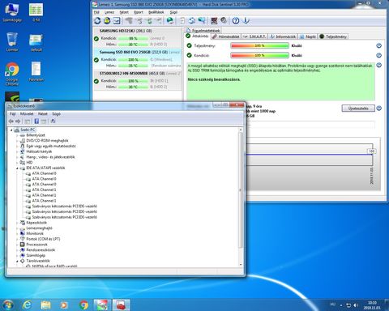Switch to the Napló tab
Screen dimensions: 389x311
point(308,36)
